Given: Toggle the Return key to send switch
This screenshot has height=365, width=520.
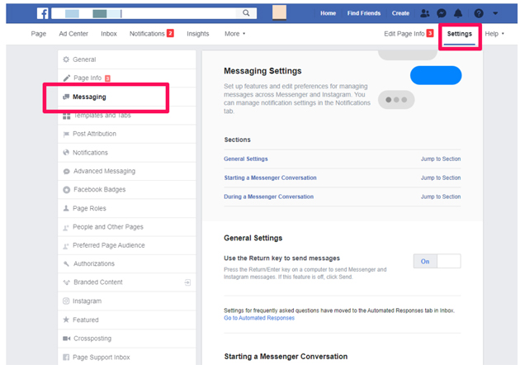Looking at the screenshot, I should tap(437, 261).
